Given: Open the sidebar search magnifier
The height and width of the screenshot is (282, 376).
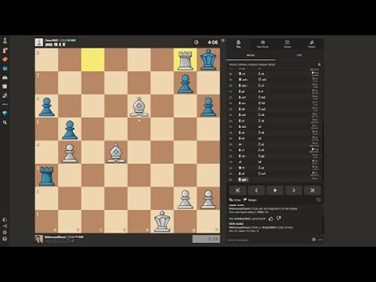Looking at the screenshot, I should tap(5, 123).
